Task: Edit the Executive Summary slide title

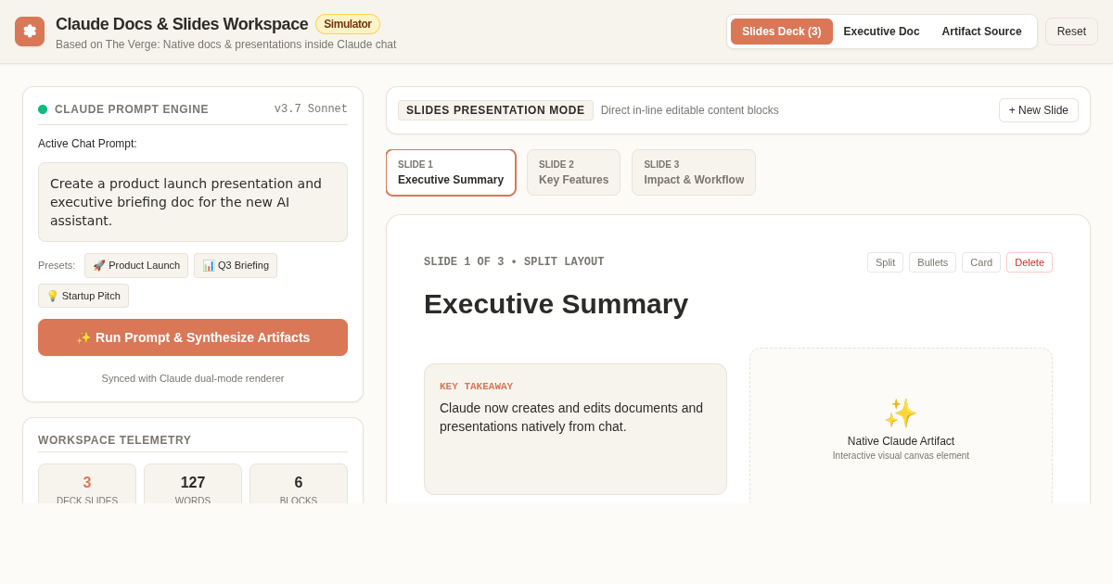Action: click(556, 304)
